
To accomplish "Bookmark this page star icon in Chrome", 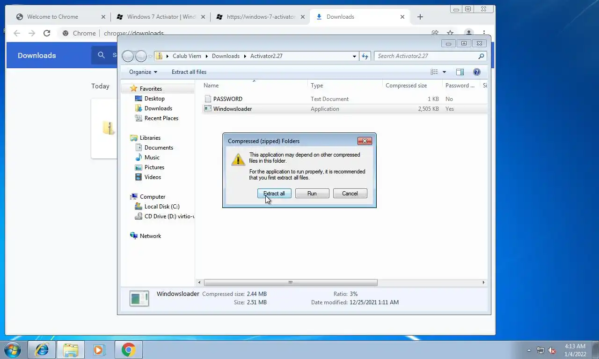I will [x=450, y=33].
